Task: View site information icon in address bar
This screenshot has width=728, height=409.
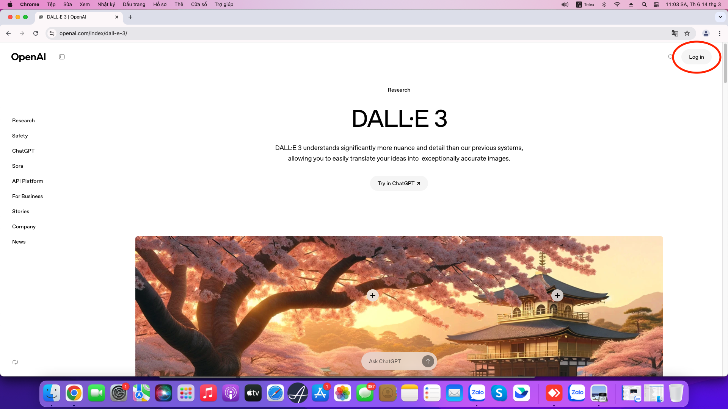Action: click(52, 33)
